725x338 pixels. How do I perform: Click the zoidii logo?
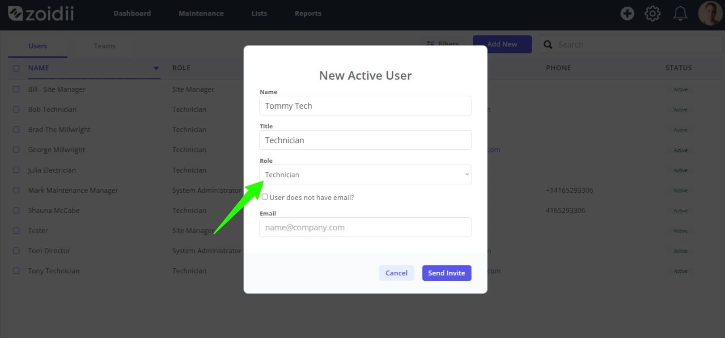coord(41,13)
